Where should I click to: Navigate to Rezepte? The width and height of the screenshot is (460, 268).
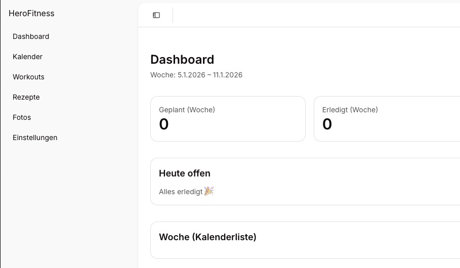(x=26, y=97)
